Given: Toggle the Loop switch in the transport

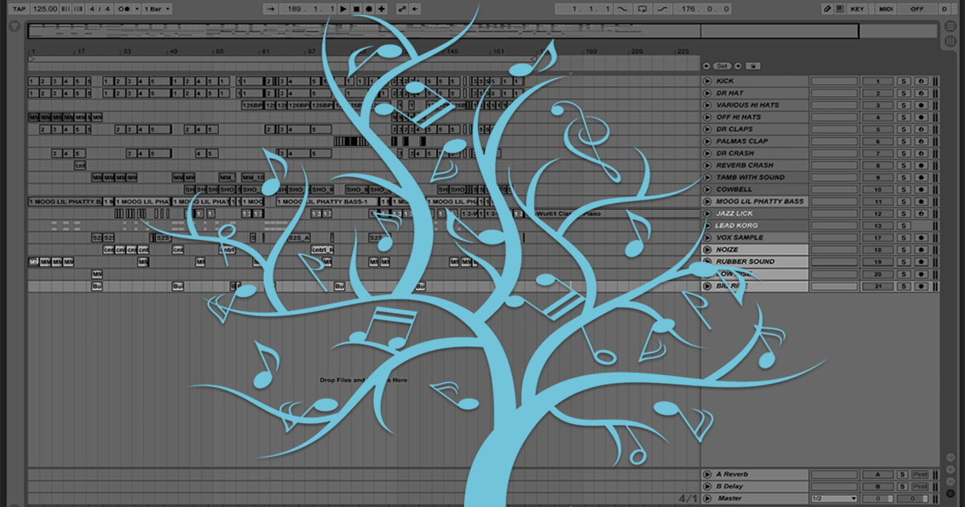Looking at the screenshot, I should (x=641, y=8).
